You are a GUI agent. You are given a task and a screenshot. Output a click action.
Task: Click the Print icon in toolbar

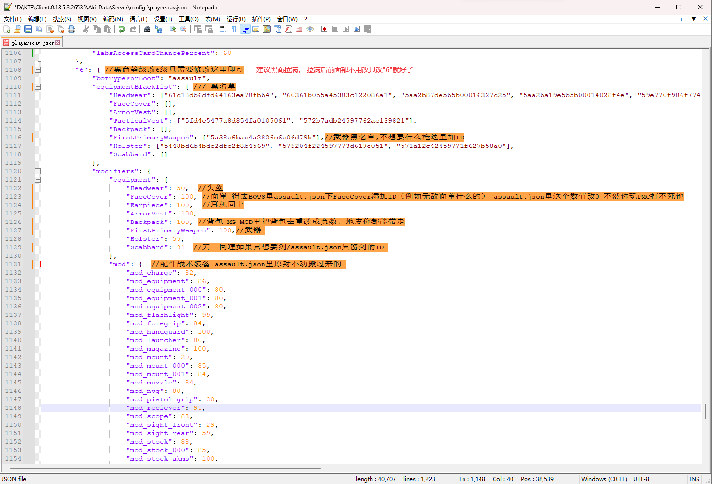click(71, 29)
